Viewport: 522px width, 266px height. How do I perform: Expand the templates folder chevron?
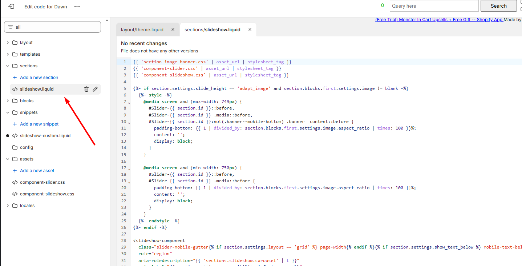click(8, 54)
